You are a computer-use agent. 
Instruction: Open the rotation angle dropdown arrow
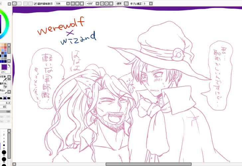tap(97, 4)
